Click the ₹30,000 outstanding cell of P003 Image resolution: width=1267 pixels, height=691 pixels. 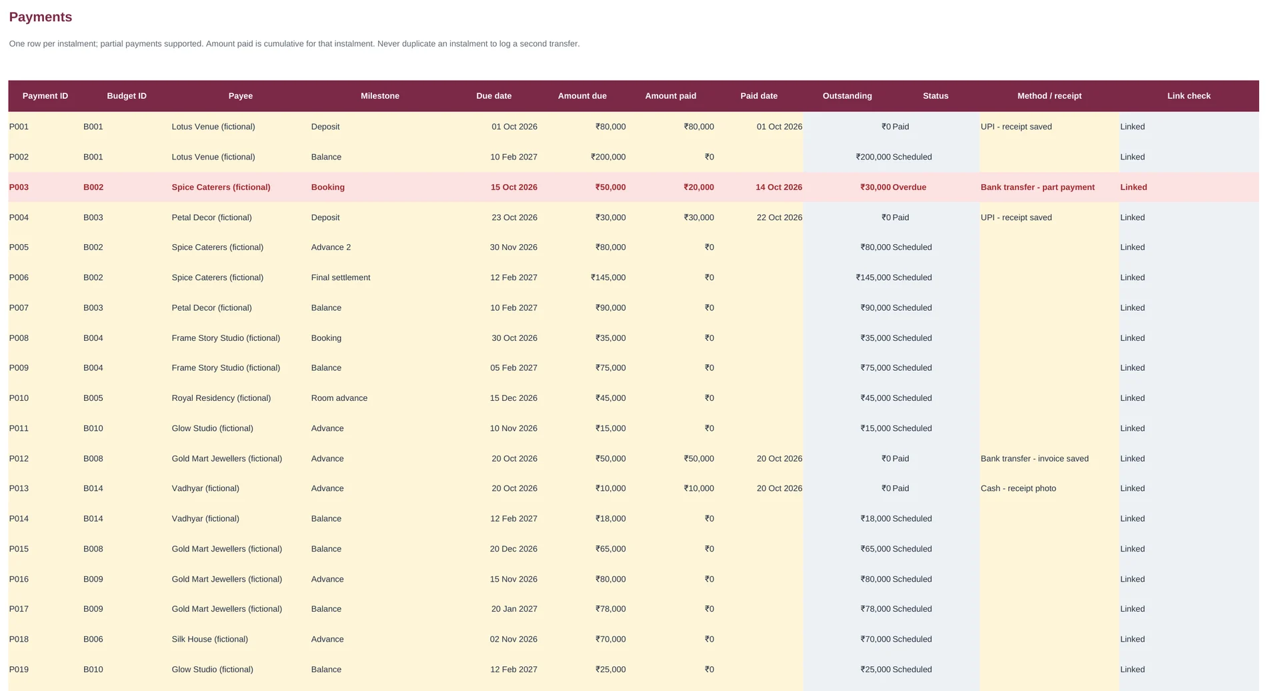click(848, 187)
